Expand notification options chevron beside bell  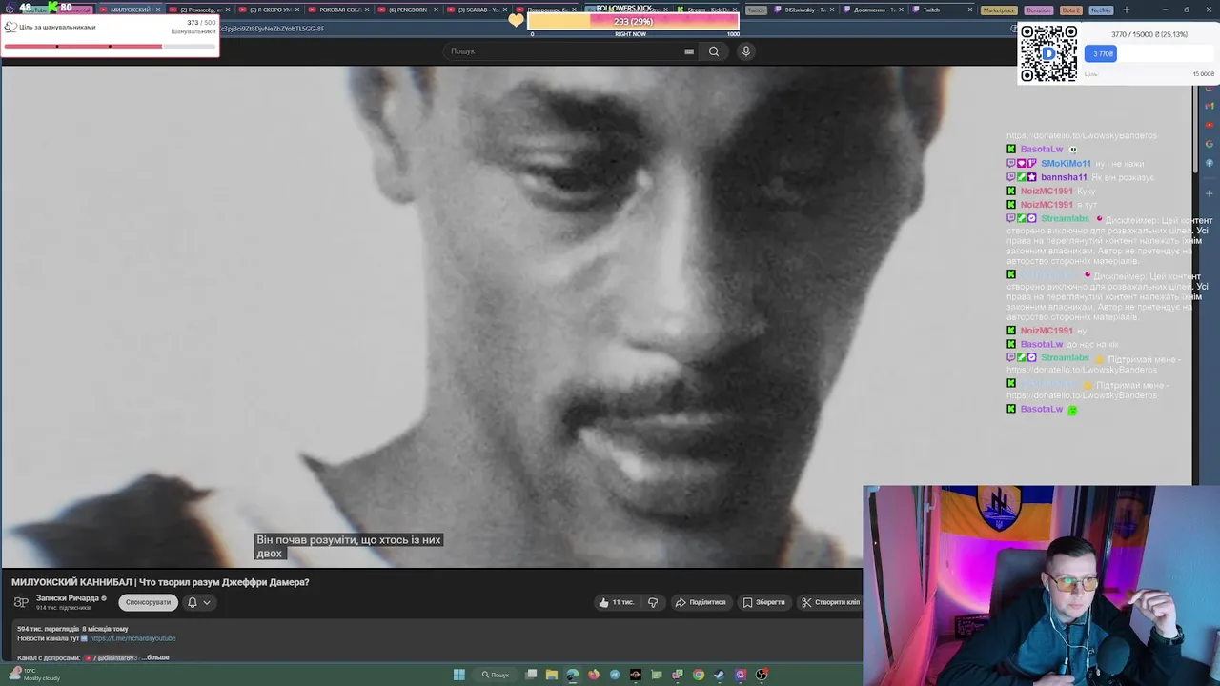206,602
